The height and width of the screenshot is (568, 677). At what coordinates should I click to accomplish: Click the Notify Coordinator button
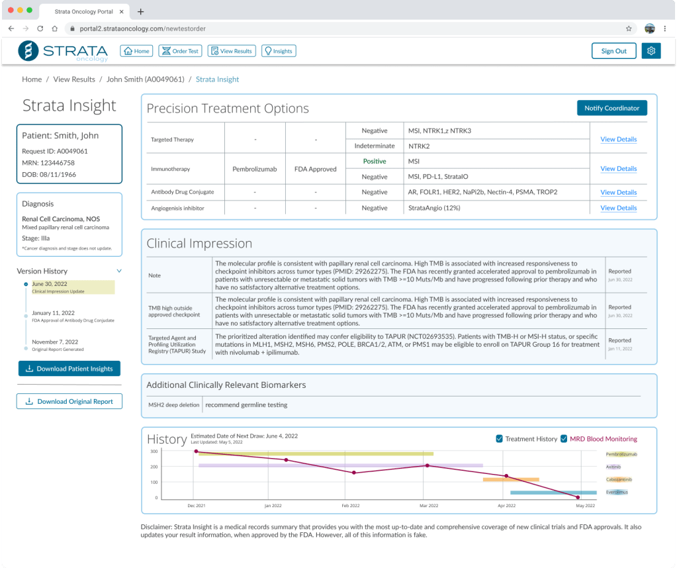[x=611, y=108]
